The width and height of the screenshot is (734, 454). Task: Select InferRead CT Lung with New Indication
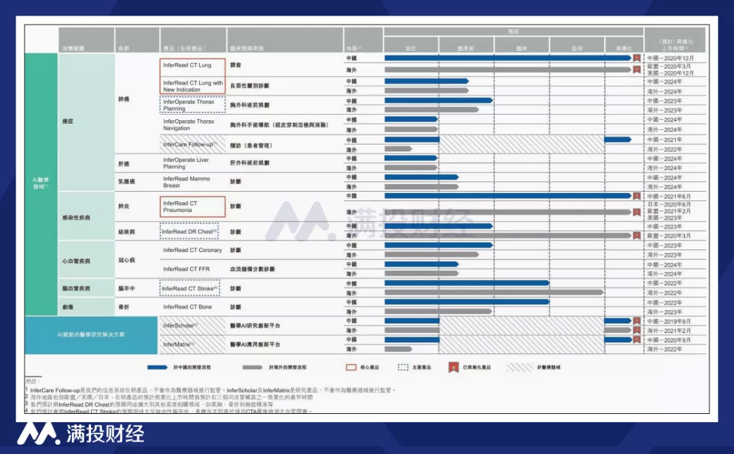click(192, 86)
